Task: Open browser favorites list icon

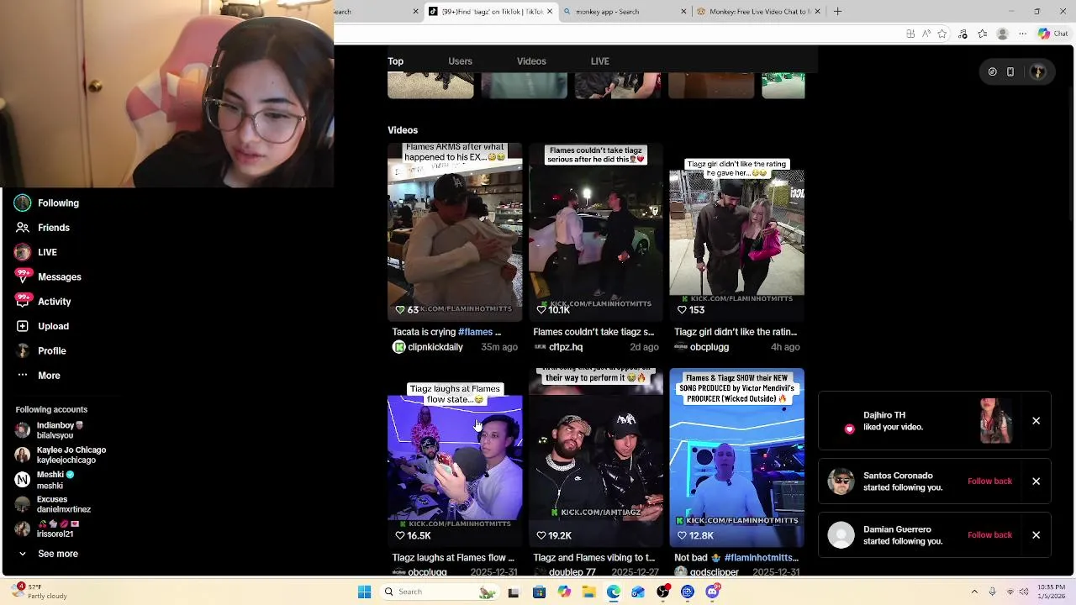Action: 983,34
